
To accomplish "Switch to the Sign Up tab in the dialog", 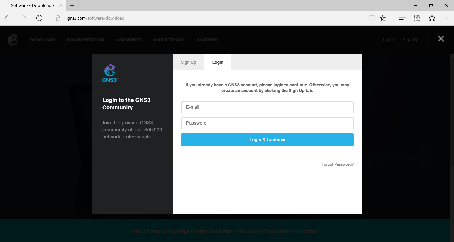I will (x=188, y=62).
